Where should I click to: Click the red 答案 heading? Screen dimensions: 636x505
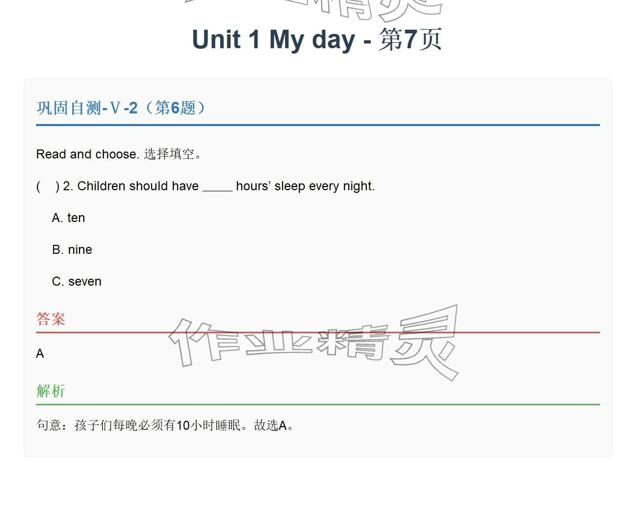pyautogui.click(x=51, y=319)
